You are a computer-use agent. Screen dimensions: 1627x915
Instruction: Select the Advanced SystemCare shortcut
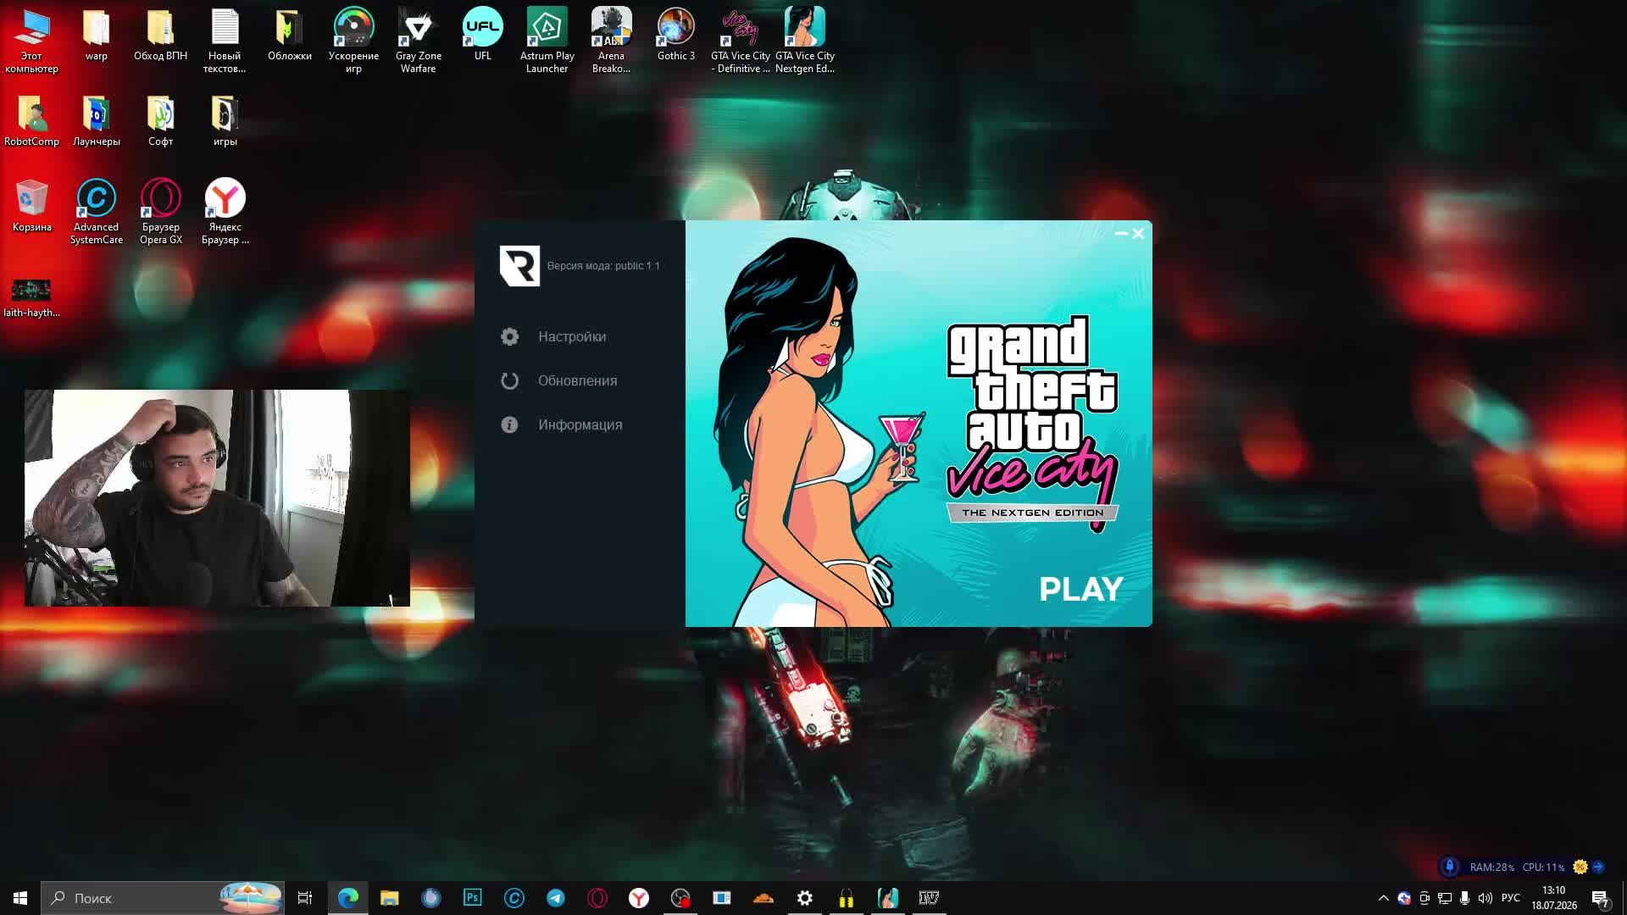(96, 212)
